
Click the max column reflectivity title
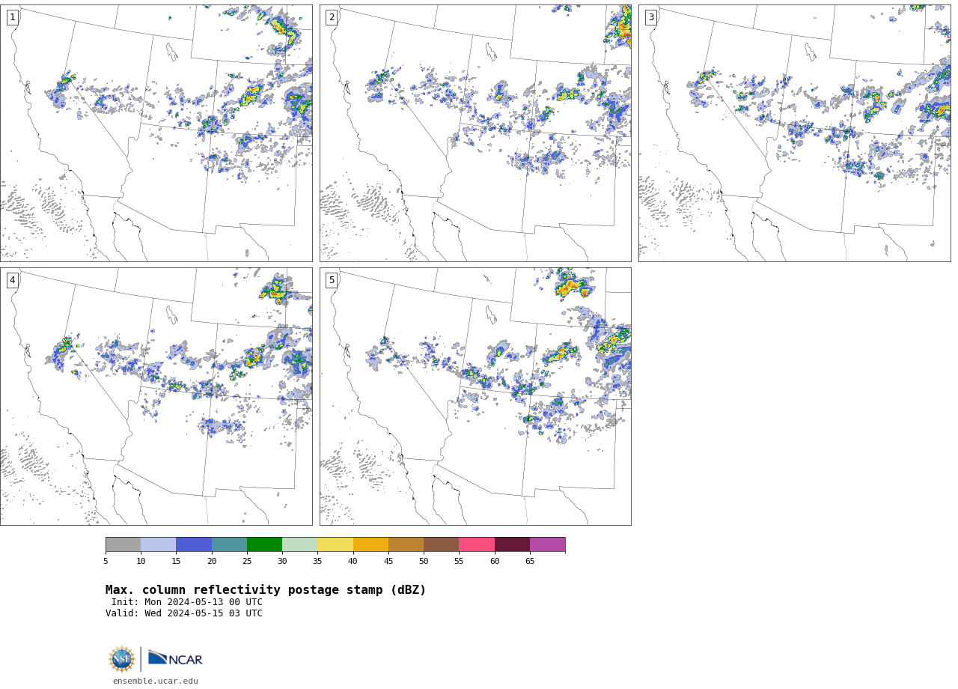click(266, 590)
